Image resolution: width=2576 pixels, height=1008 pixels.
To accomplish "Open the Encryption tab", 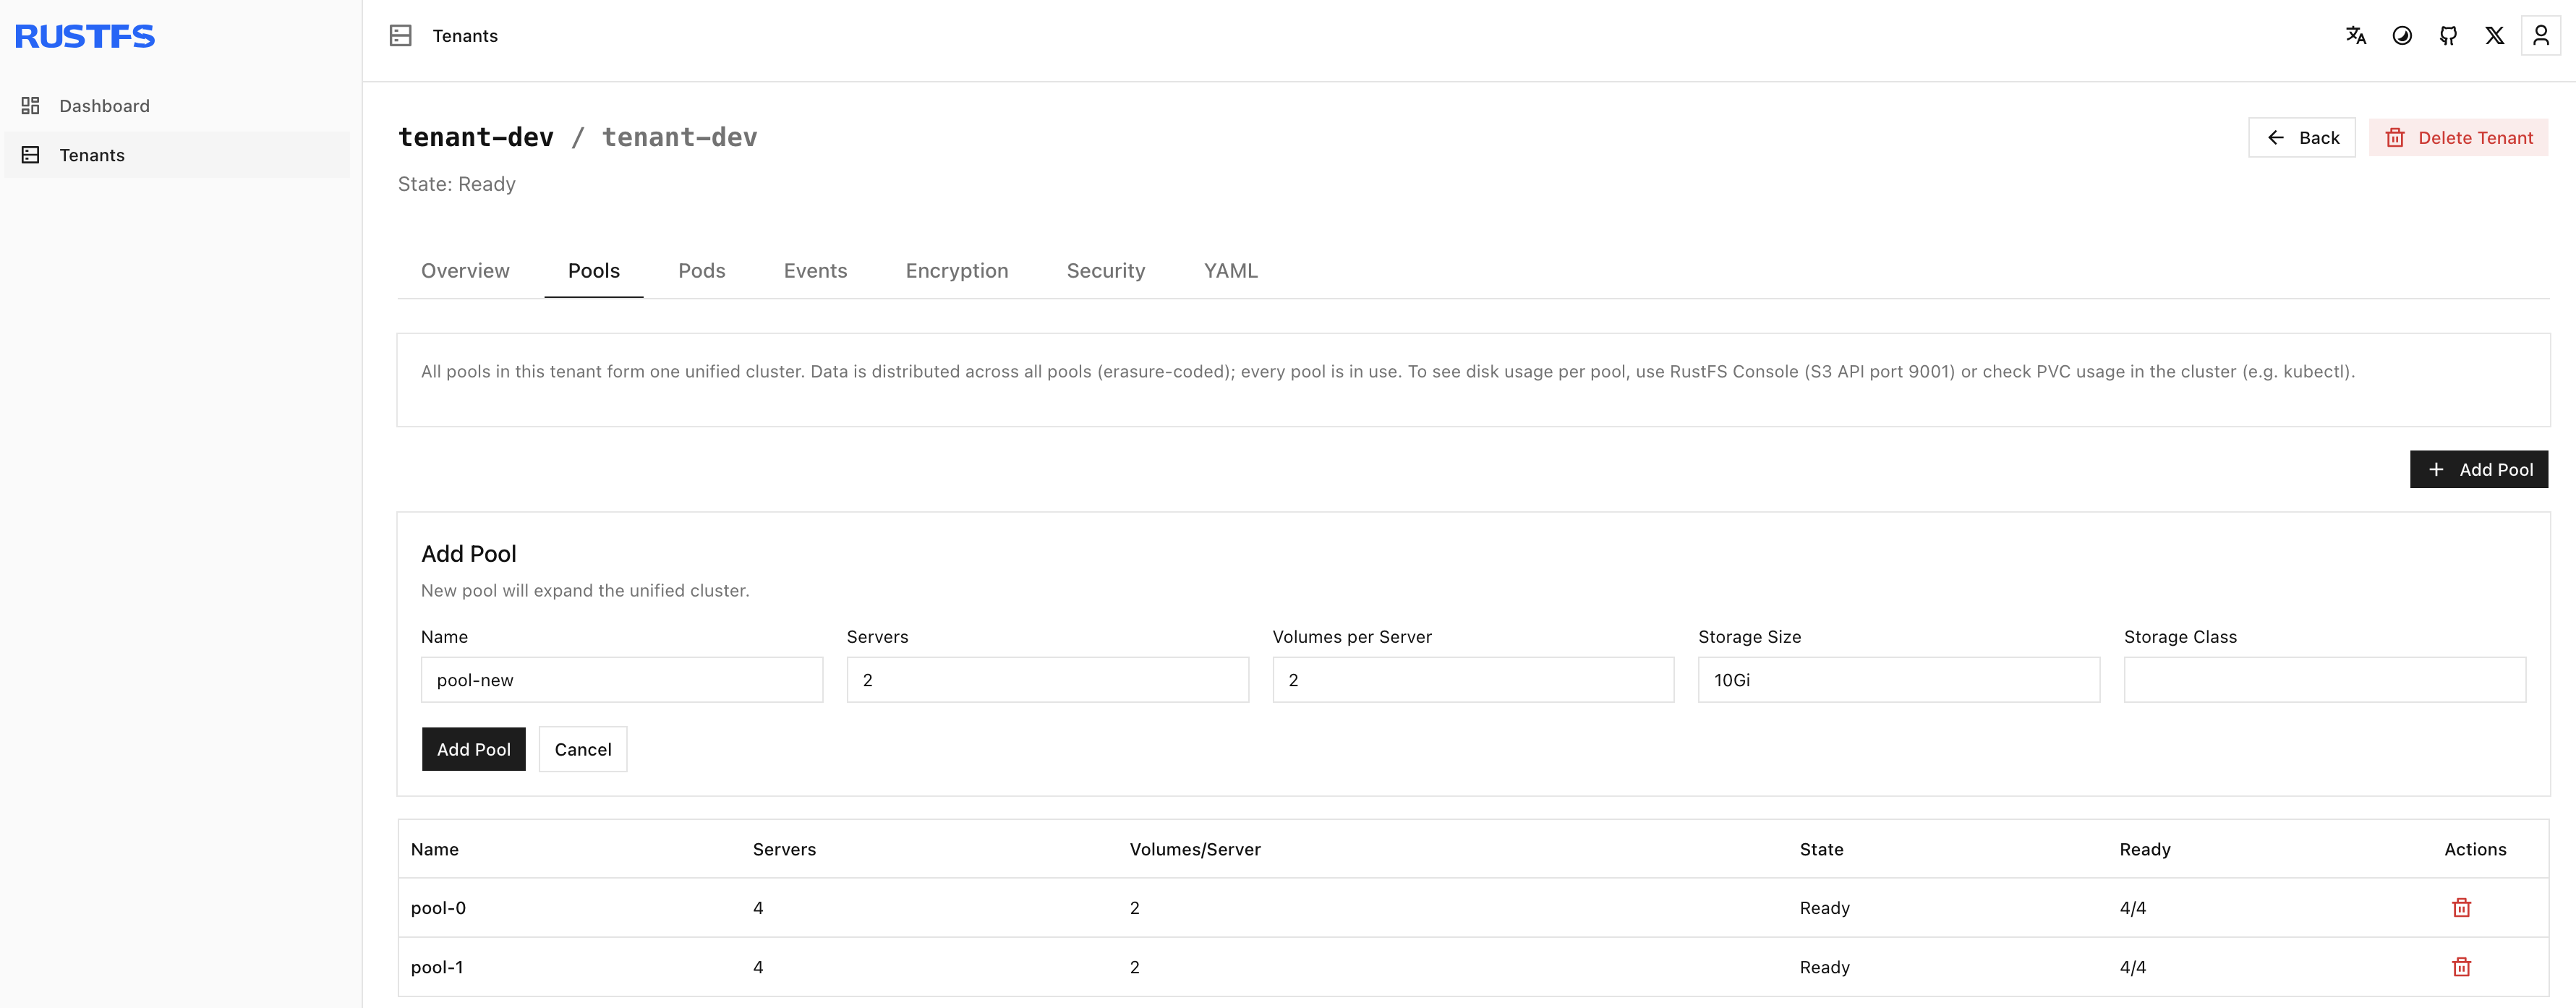I will pyautogui.click(x=957, y=271).
